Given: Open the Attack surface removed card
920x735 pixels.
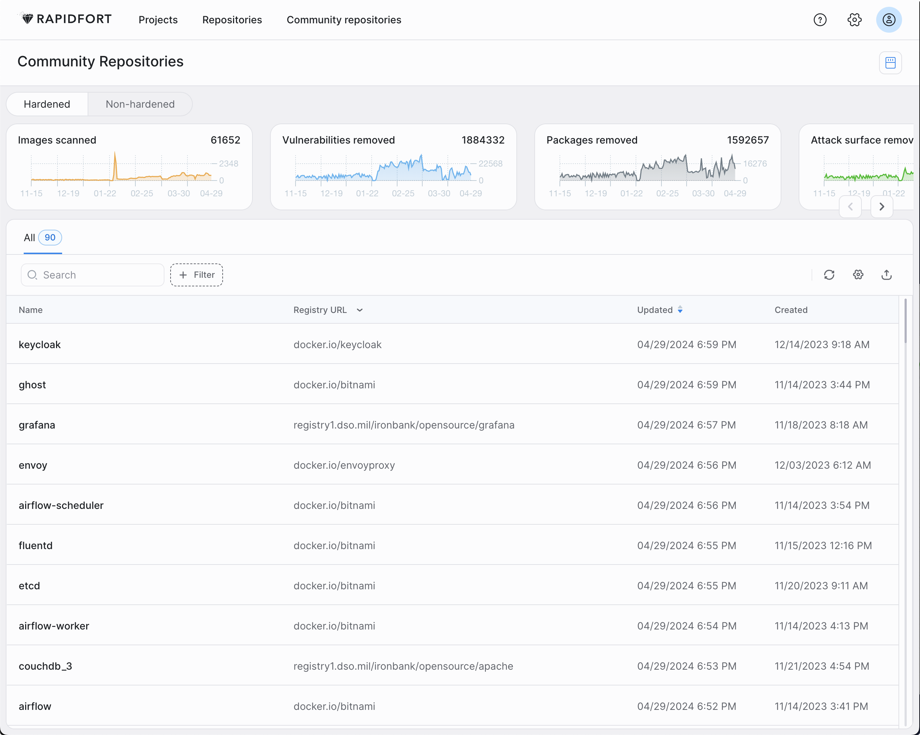Looking at the screenshot, I should [x=856, y=167].
